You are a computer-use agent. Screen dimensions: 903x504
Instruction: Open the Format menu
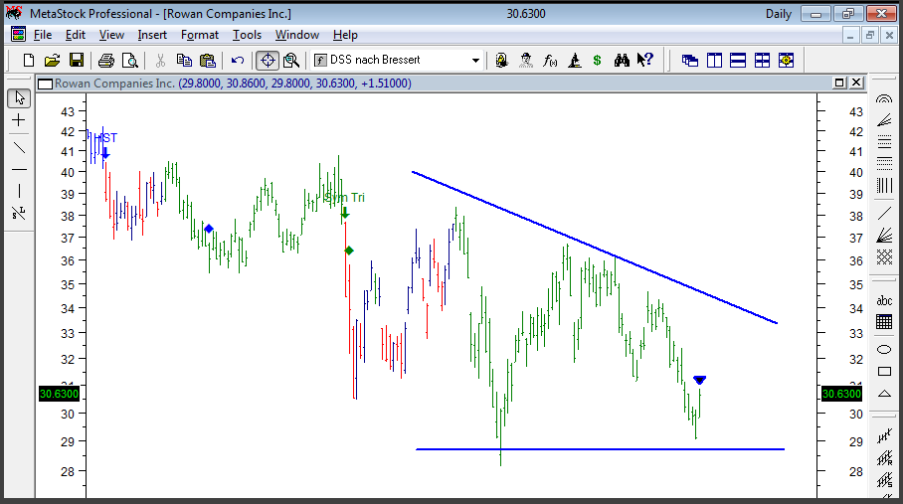coord(199,35)
